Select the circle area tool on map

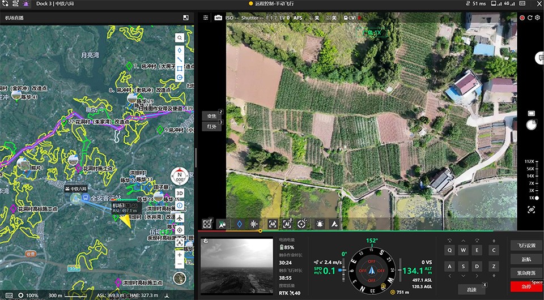[x=180, y=77]
